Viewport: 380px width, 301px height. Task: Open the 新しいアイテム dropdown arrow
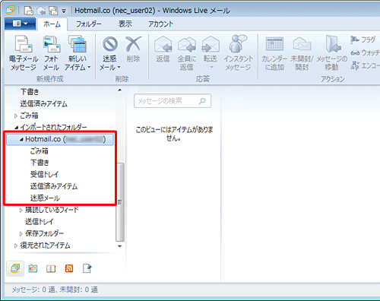[x=89, y=68]
